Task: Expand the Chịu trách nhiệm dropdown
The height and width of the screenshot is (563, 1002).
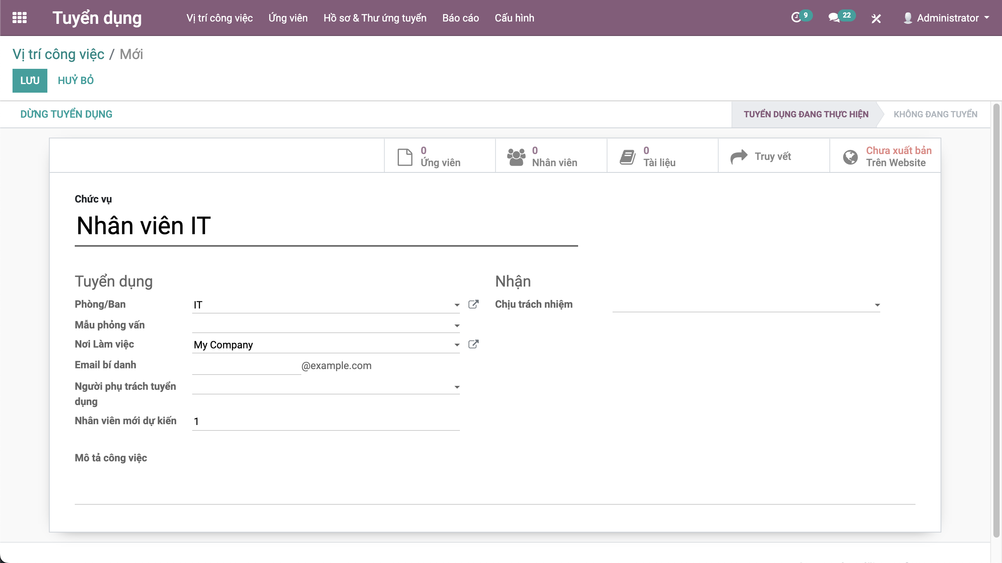Action: (877, 305)
